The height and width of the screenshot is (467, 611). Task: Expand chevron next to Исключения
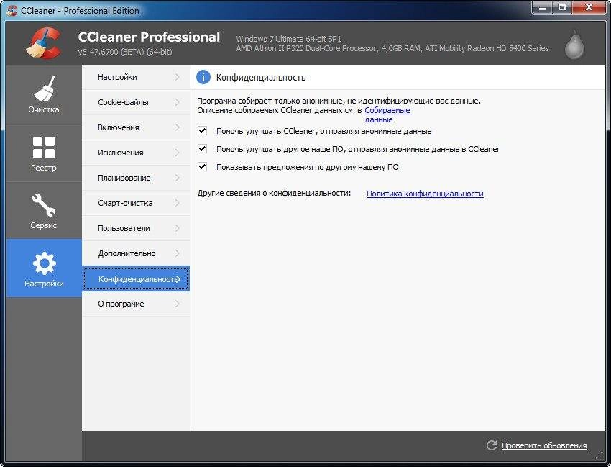coord(178,153)
